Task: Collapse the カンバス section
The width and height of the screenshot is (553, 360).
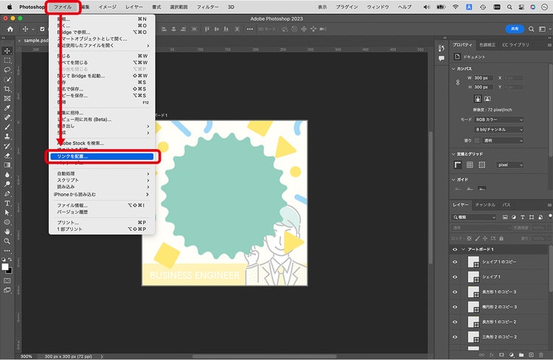Action: 453,69
